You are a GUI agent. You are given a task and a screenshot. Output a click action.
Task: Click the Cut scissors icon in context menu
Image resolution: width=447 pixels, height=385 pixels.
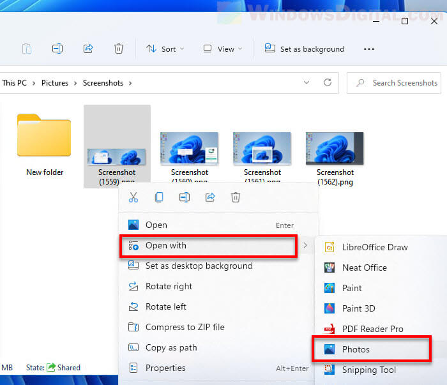pyautogui.click(x=133, y=197)
